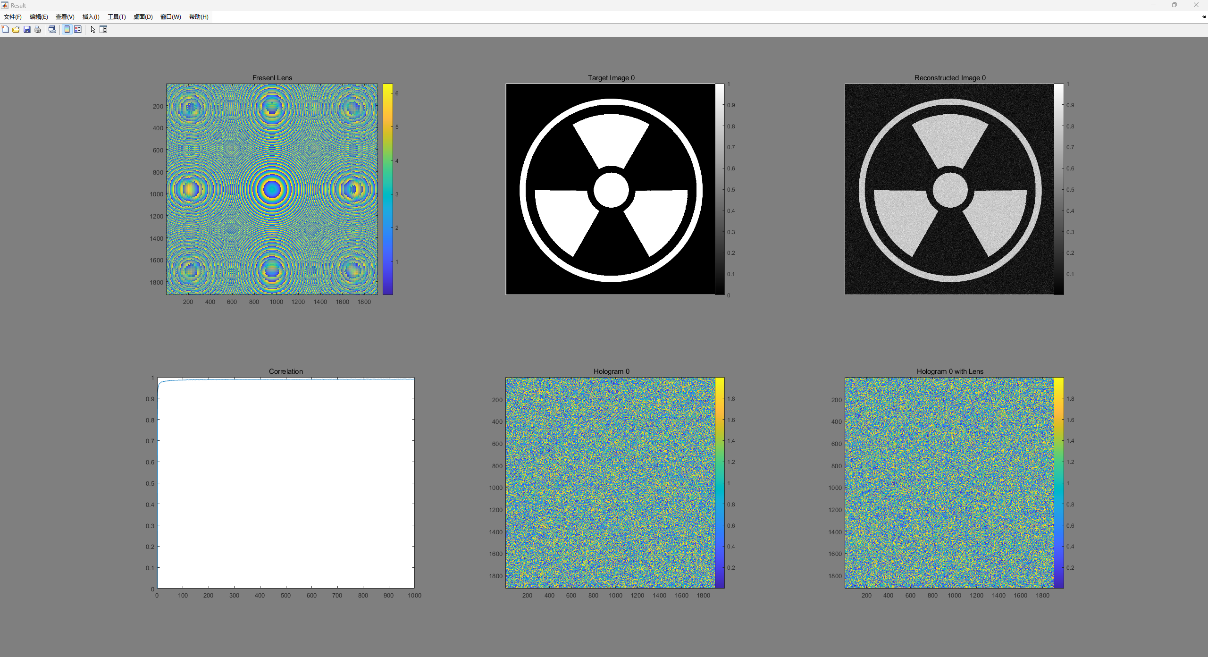Click the MATLAB logo in the title bar

pos(5,5)
